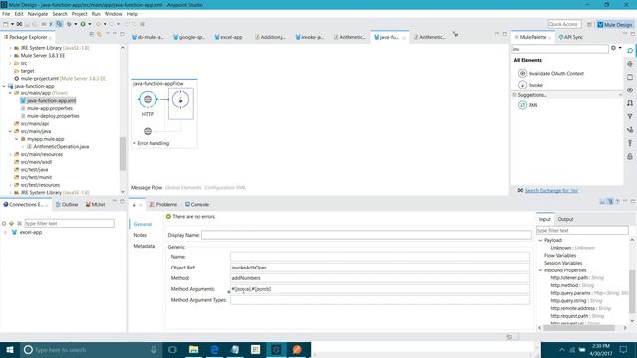Screen dimensions: 637x358
Task: Click the Mule Palette search field
Action: point(559,49)
